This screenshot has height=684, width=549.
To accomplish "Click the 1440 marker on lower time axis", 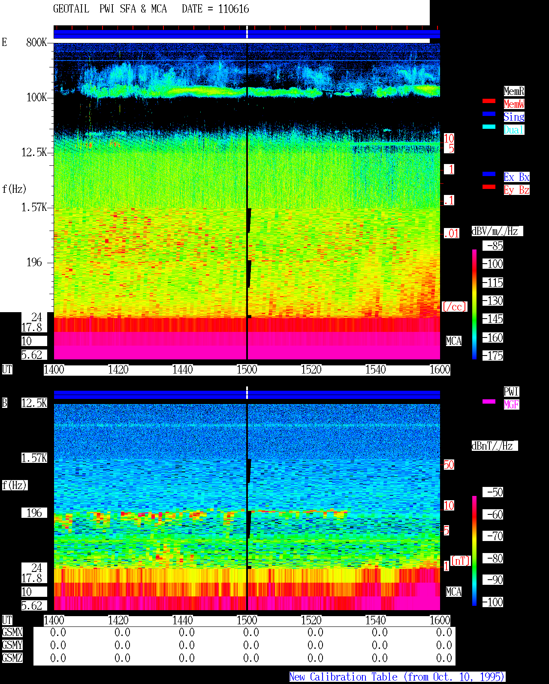I will click(183, 620).
